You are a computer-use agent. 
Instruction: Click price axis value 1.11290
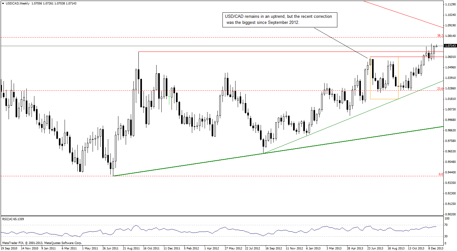(x=450, y=4)
